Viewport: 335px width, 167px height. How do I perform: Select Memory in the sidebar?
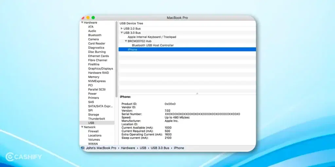94,77
